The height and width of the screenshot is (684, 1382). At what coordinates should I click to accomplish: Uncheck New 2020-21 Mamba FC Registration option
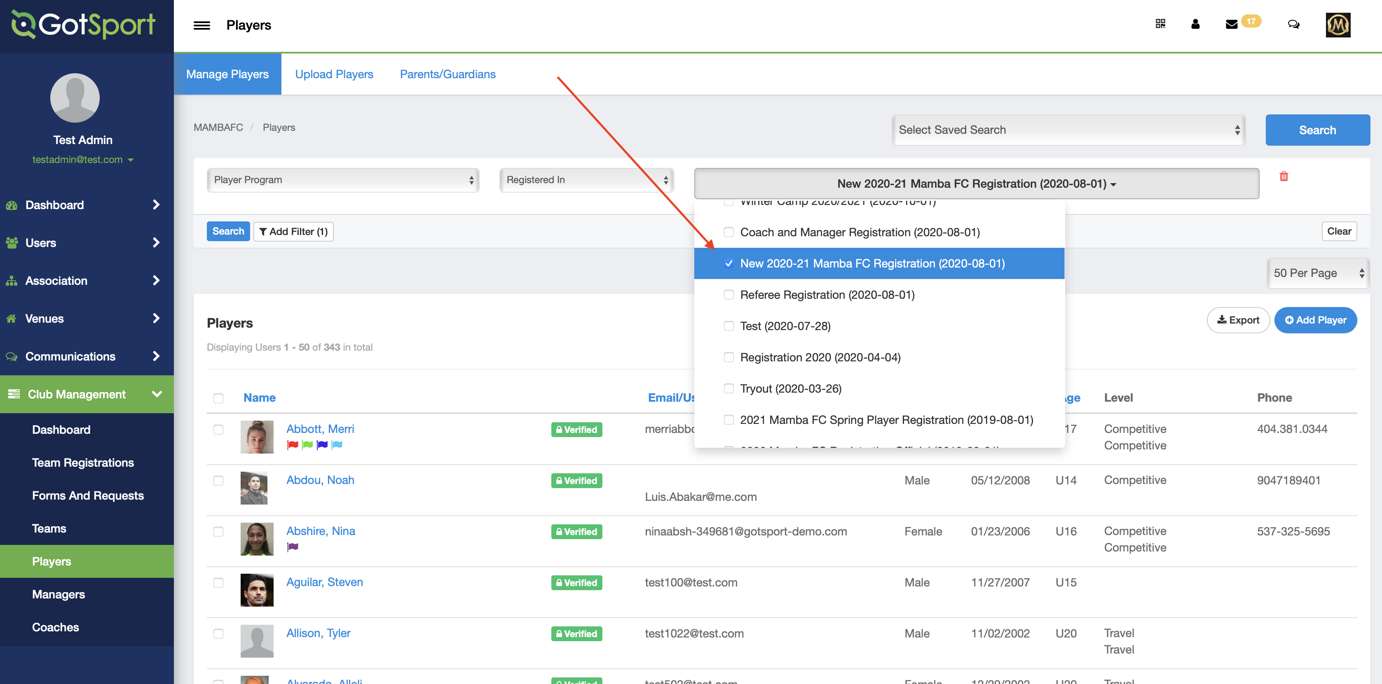pos(728,263)
